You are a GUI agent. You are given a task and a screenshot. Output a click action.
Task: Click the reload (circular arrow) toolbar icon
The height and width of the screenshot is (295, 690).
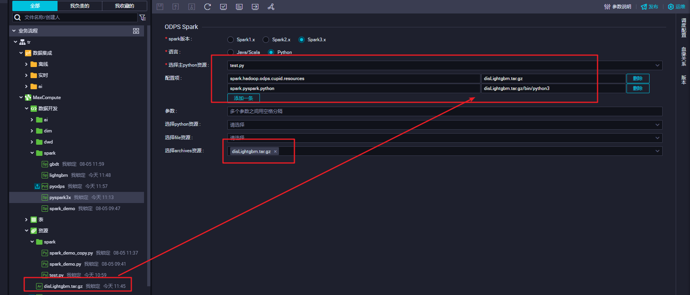(208, 7)
